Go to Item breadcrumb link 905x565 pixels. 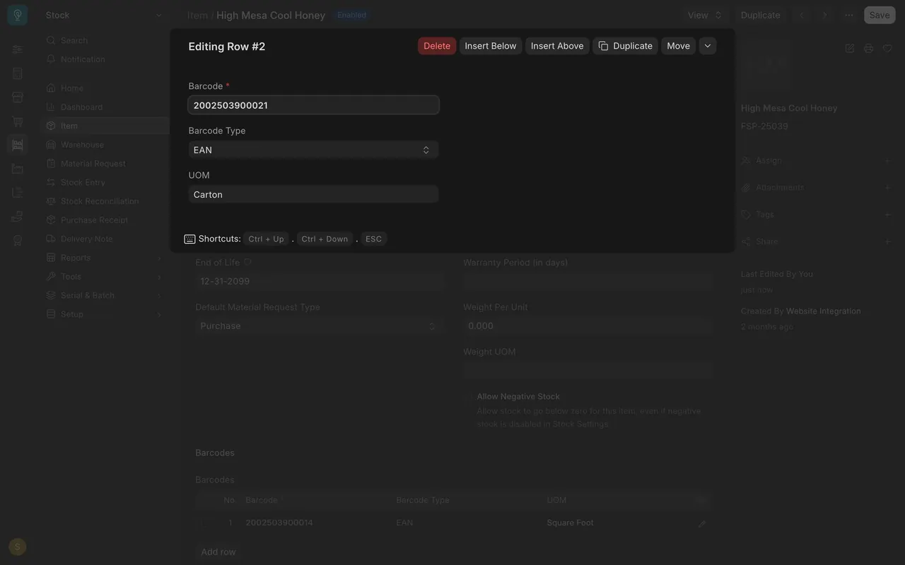[197, 15]
